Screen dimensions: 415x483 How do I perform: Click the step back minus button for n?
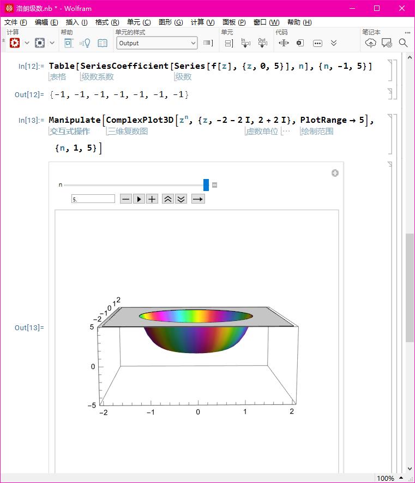click(x=126, y=199)
